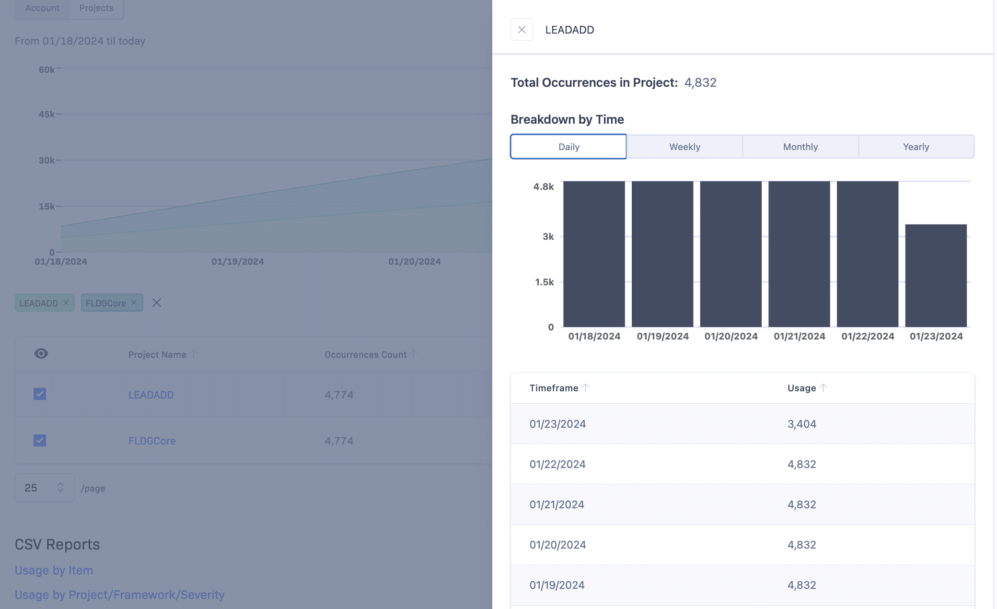Sort by Occurrences Count arrow
The width and height of the screenshot is (997, 609).
pyautogui.click(x=414, y=354)
